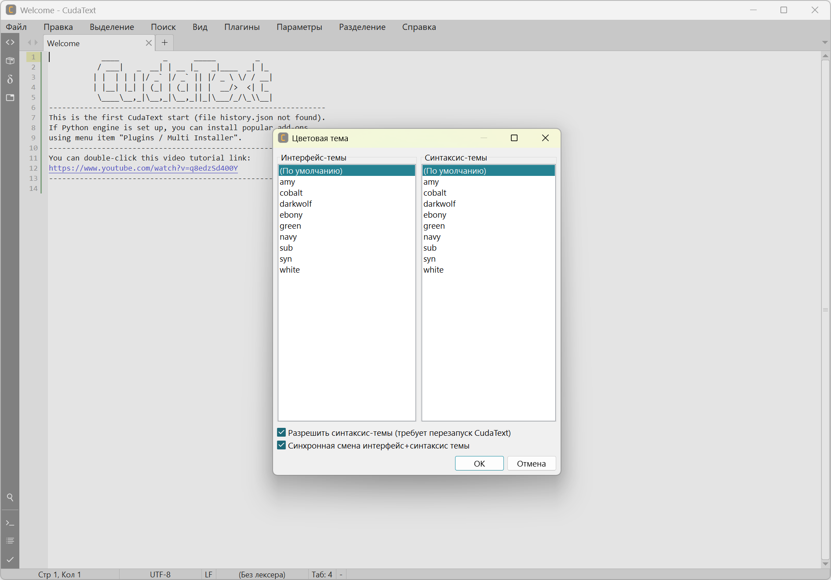The image size is (831, 580).
Task: Select amy in Синтаксис-темы list
Action: tap(488, 182)
